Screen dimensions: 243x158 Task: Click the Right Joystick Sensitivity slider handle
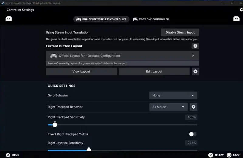point(89,150)
